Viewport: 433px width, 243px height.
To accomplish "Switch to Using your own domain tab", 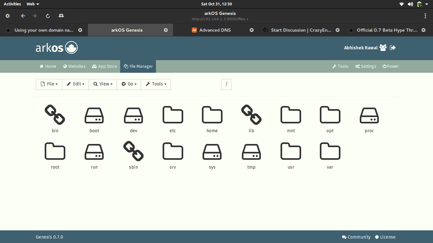I will pos(44,30).
